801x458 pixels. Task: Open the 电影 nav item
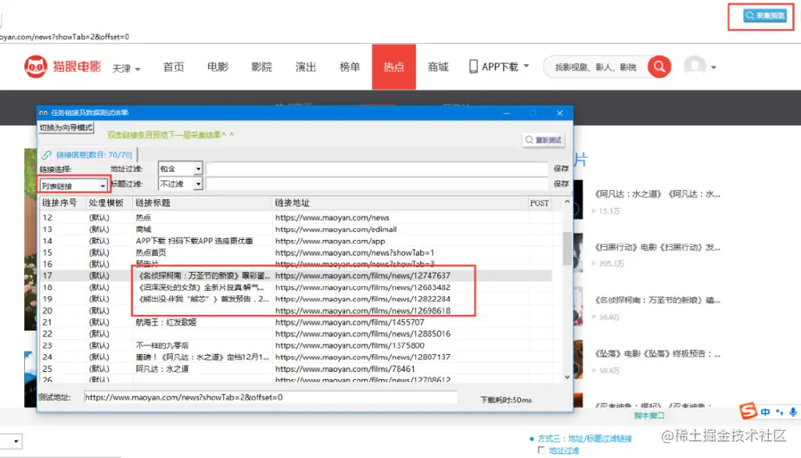tap(217, 67)
